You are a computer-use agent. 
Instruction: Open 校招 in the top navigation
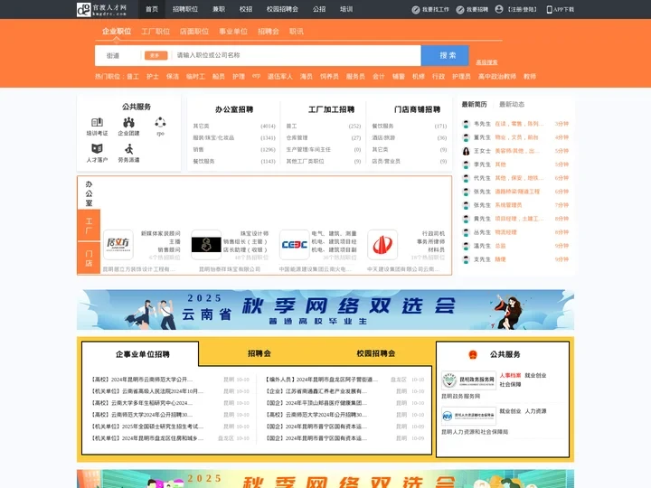point(246,9)
